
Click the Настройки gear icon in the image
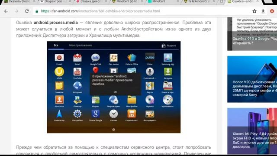click(77, 114)
